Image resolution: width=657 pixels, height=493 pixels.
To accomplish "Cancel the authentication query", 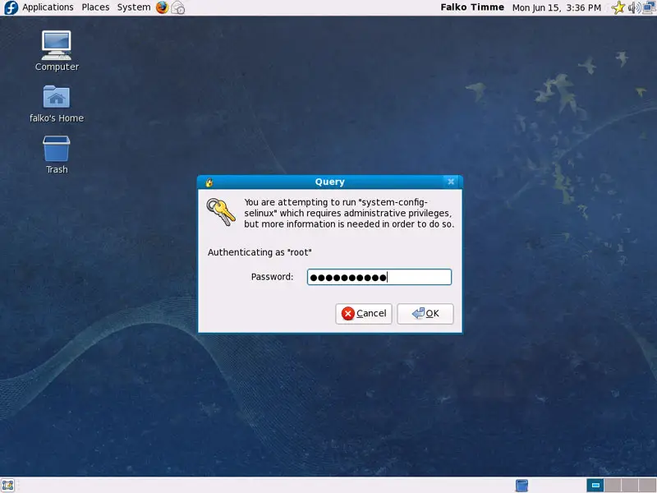I will [x=364, y=314].
